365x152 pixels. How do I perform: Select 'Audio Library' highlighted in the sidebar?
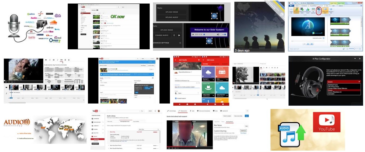(98, 139)
